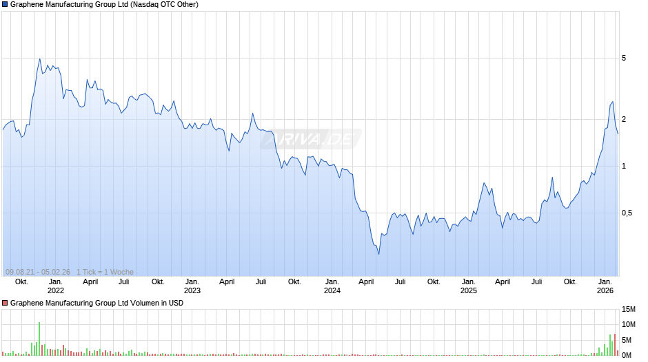Click price axis label '1'
The height and width of the screenshot is (362, 648).
coord(624,167)
